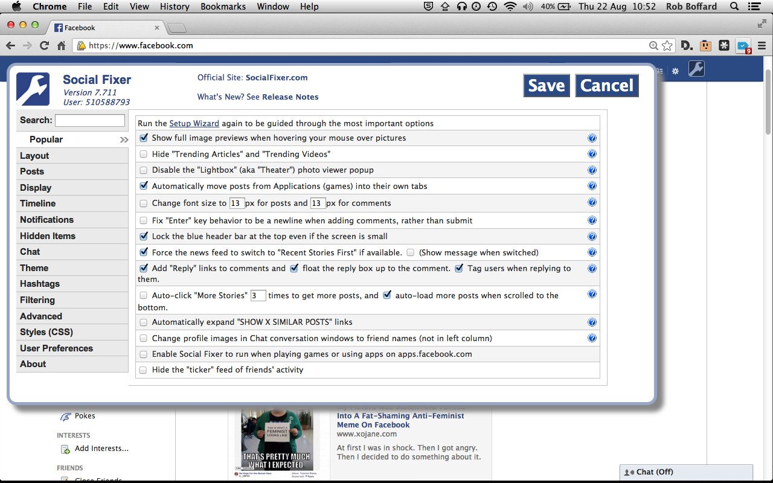This screenshot has height=483, width=773.
Task: Click the Social Fixer options Search field
Action: click(x=90, y=120)
